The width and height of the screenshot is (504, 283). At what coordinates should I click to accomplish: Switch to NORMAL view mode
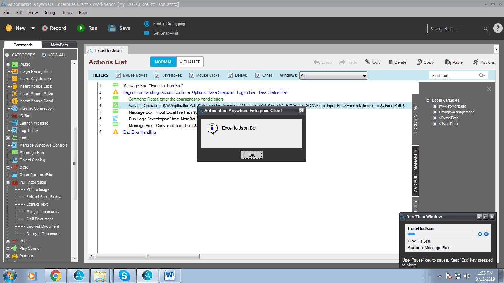pos(163,62)
